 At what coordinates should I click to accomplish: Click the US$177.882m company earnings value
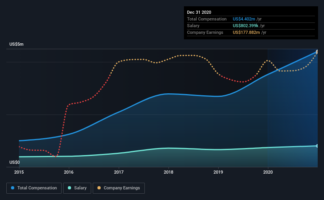(246, 32)
